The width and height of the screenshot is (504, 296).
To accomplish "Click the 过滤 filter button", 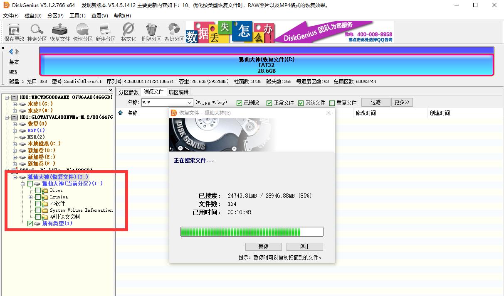I will coord(376,102).
